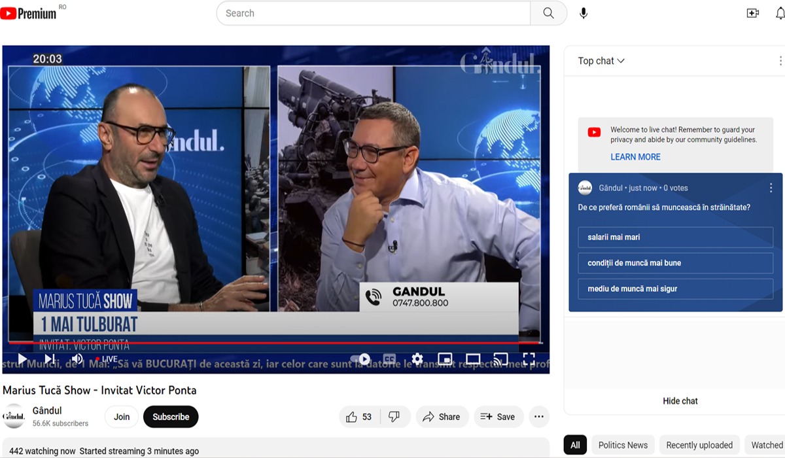Click the 56.6K subscribers text

pyautogui.click(x=60, y=423)
